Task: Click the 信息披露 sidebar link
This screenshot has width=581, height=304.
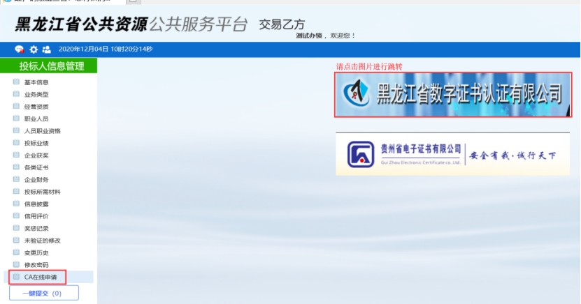Action: click(36, 204)
